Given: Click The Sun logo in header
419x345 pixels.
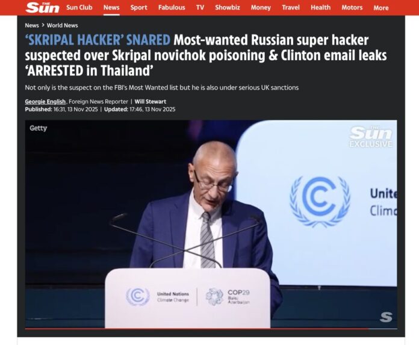Looking at the screenshot, I should (x=43, y=7).
